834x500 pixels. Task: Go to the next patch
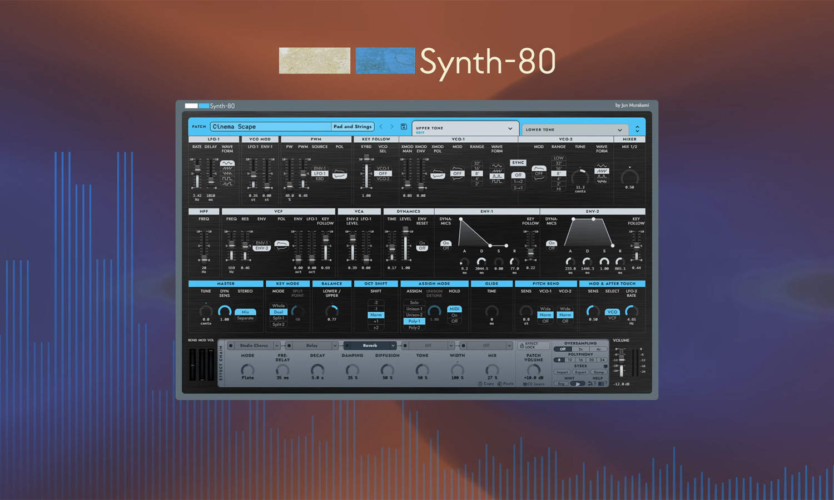point(391,127)
